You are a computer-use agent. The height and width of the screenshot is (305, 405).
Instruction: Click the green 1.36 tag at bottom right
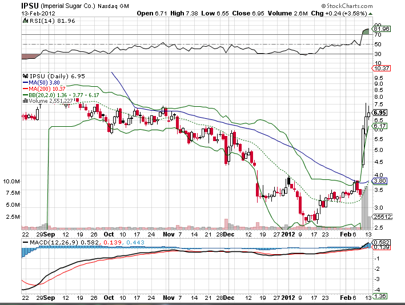point(380,296)
